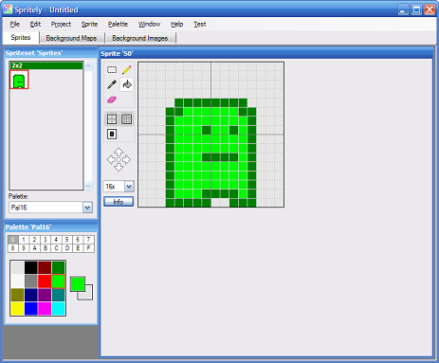Viewport: 439px width, 363px height.
Task: Select the green sprite thumbnail S0
Action: tap(19, 80)
